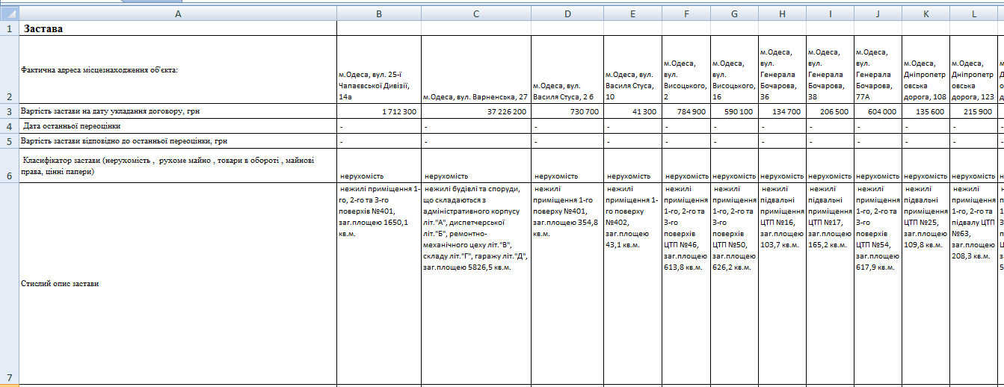Screen dimensions: 1004x387
Task: Select the 'Дата останньої переоцінки' cell
Action: (177, 126)
